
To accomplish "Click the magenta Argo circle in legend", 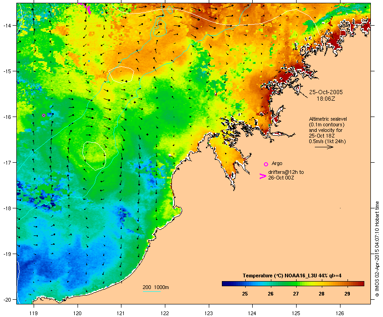I will 266,165.
